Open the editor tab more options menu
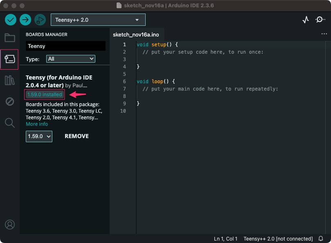 coord(324,34)
